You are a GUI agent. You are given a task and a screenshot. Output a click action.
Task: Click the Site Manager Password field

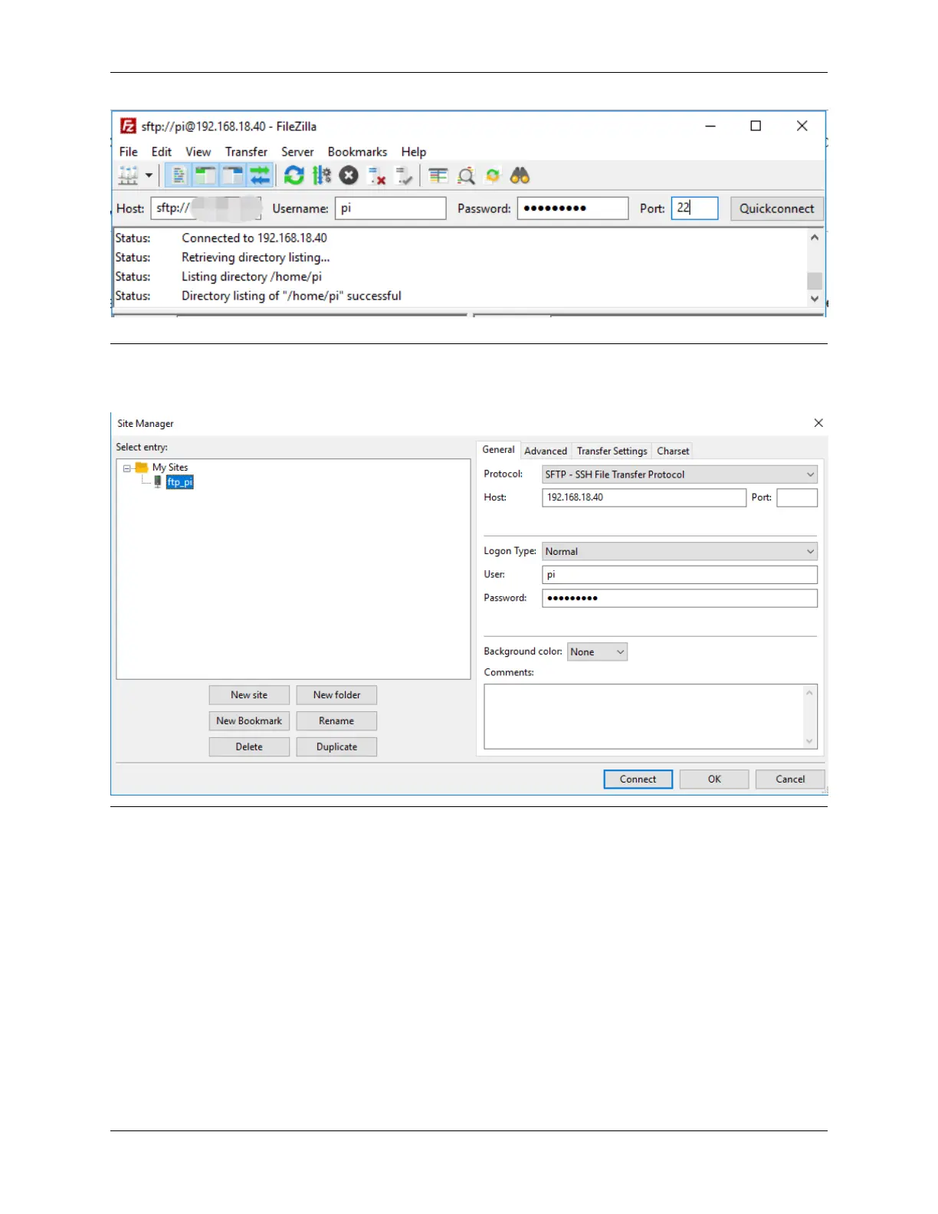[680, 598]
